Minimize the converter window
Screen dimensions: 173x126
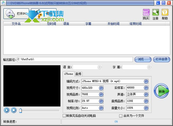158,3
